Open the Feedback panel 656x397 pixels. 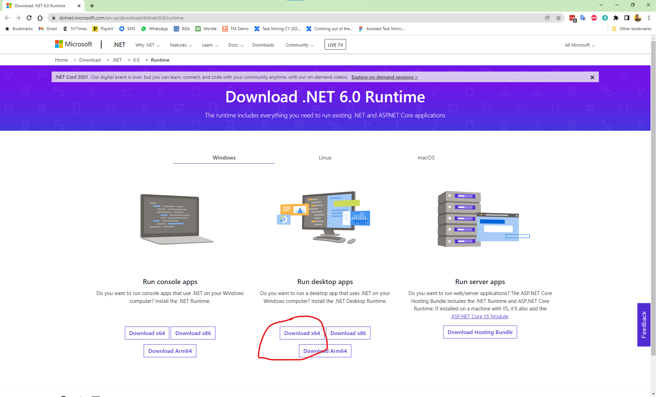pyautogui.click(x=644, y=324)
